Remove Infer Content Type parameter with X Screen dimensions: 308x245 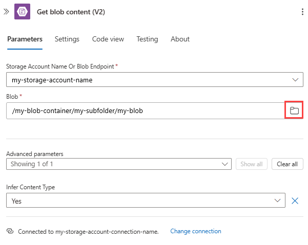295,201
